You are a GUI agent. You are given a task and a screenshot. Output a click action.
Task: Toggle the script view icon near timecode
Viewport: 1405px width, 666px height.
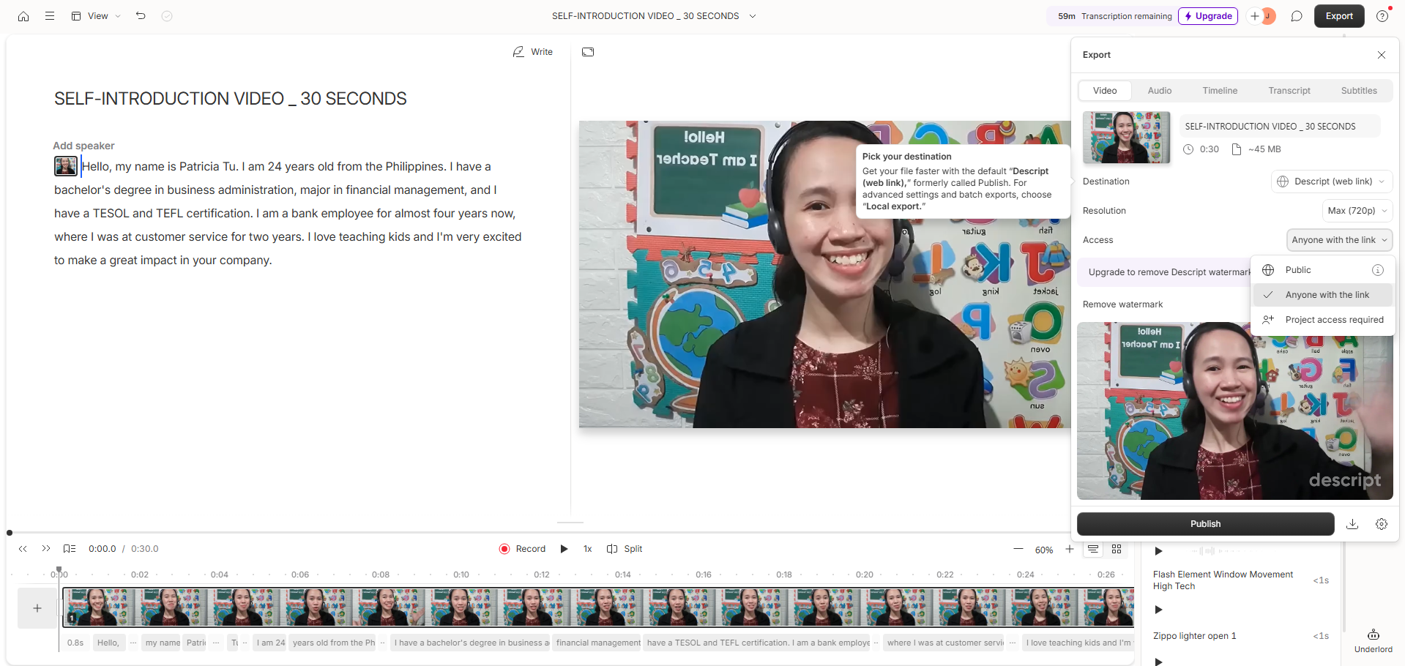(70, 549)
